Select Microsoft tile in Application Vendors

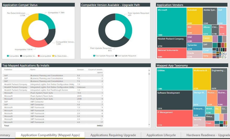click(x=172, y=22)
